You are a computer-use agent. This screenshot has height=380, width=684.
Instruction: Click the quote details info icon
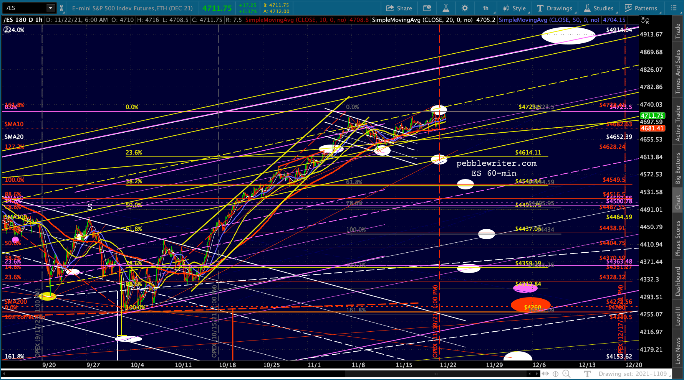pyautogui.click(x=427, y=8)
